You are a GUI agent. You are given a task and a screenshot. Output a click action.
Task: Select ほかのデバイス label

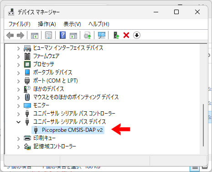coord(48,89)
